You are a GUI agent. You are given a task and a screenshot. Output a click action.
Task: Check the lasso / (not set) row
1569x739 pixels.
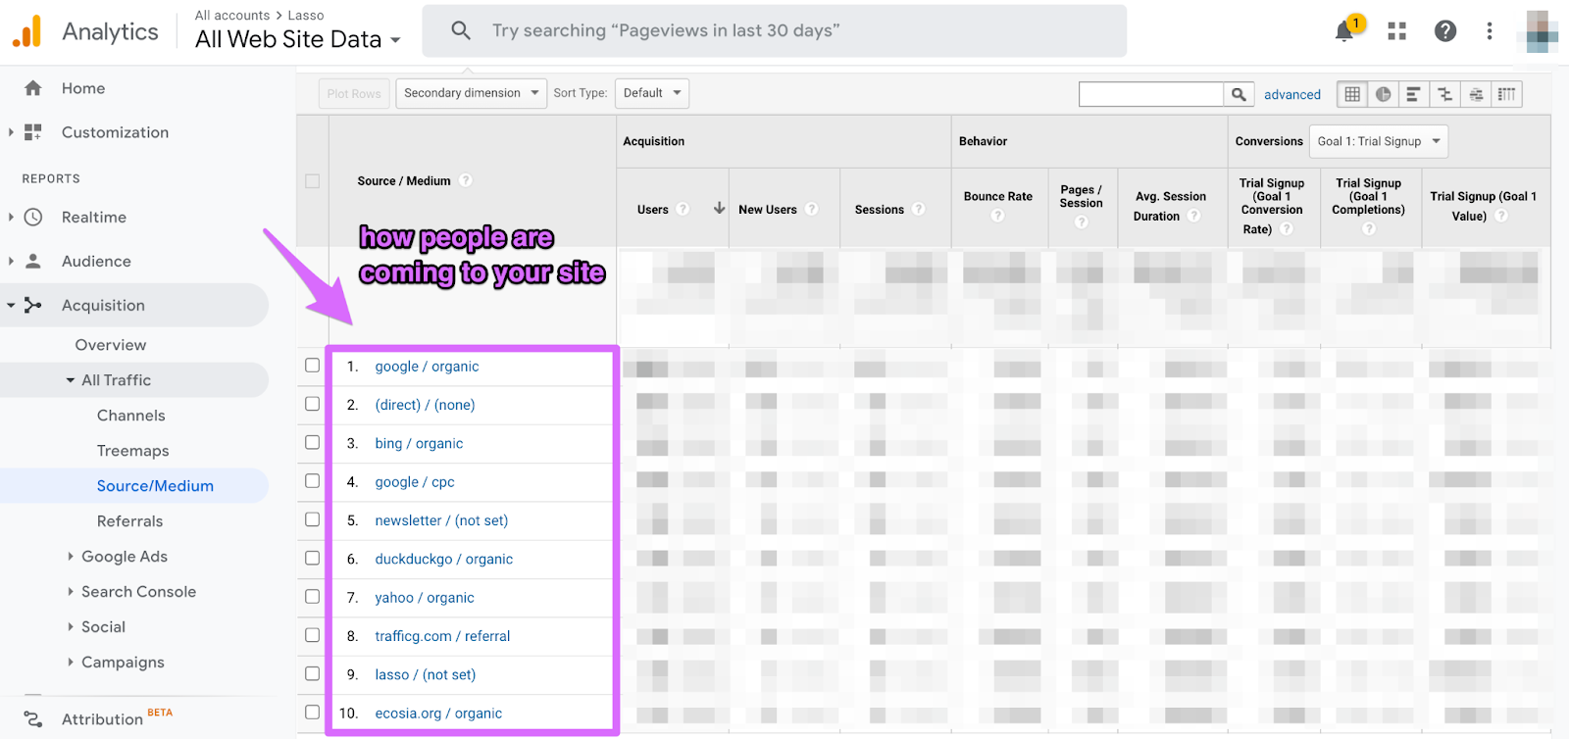312,673
